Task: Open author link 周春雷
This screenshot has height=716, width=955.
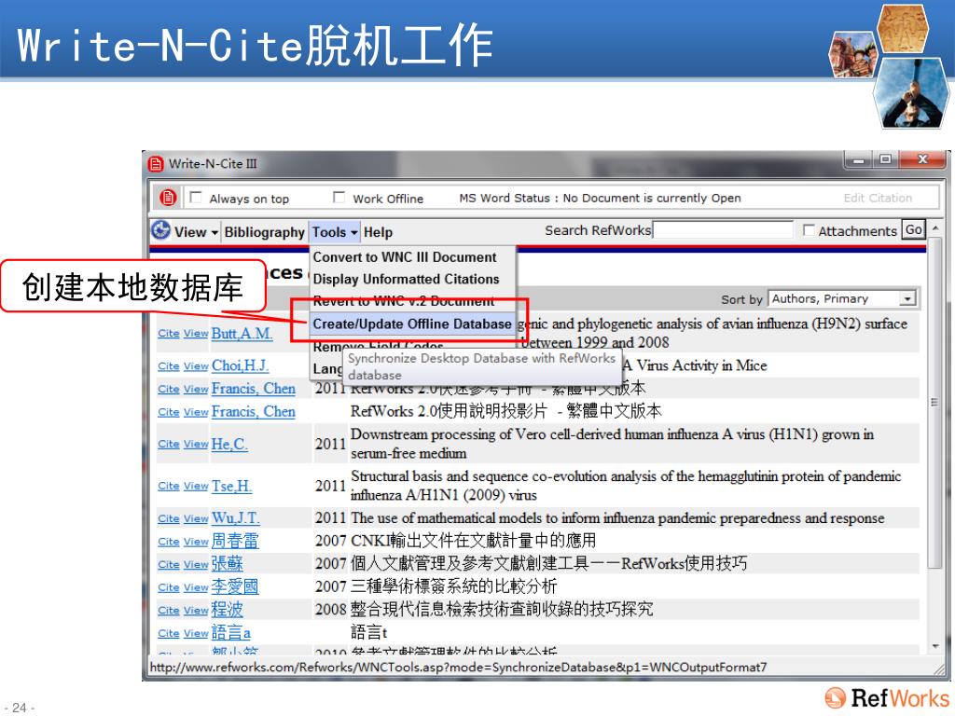Action: tap(235, 541)
